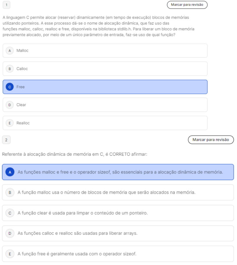Select the answer about malloc, free and sizeof

coord(120,172)
